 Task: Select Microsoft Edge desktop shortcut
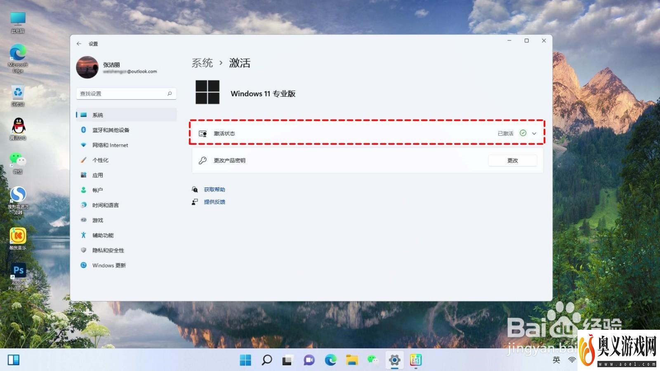click(x=18, y=59)
